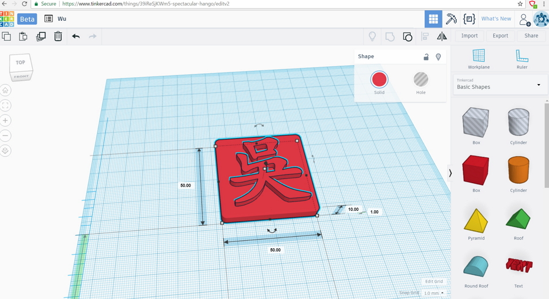Select the Workplane tool
Viewport: 549px width, 299px height.
[479, 59]
